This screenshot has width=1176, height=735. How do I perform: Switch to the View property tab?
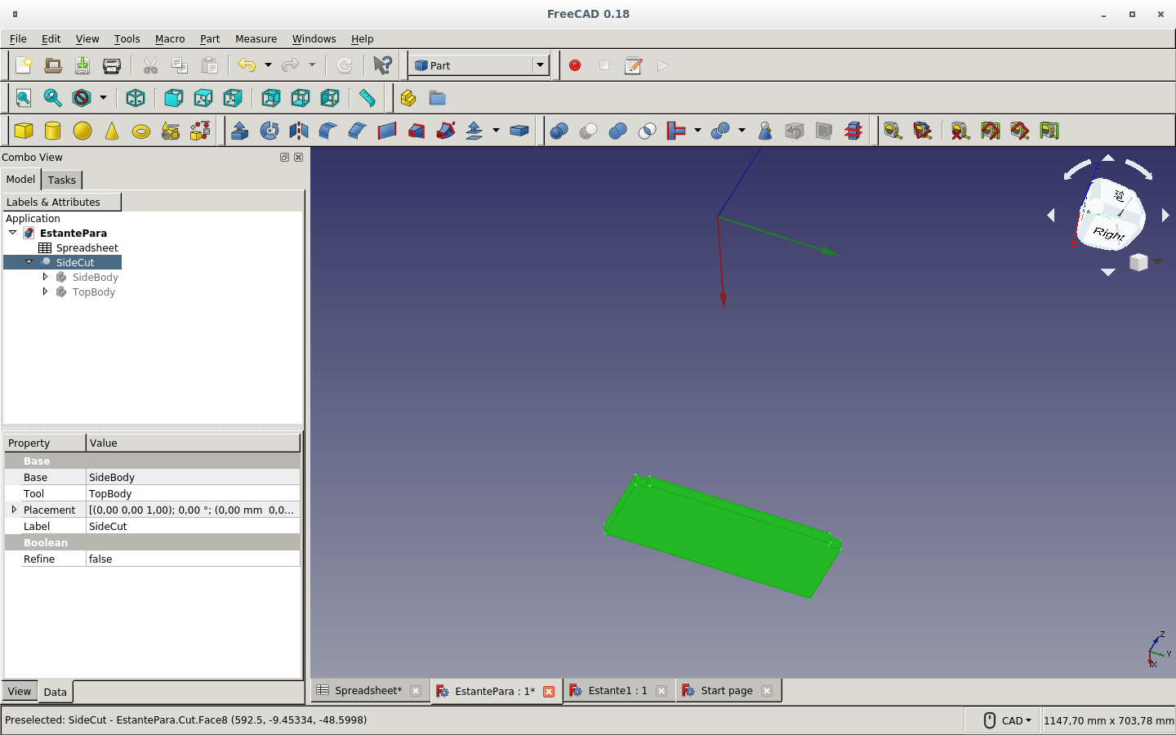20,691
